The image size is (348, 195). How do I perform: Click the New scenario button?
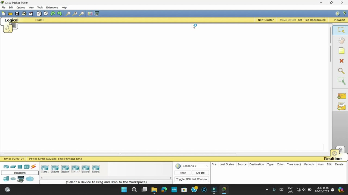[x=183, y=173]
